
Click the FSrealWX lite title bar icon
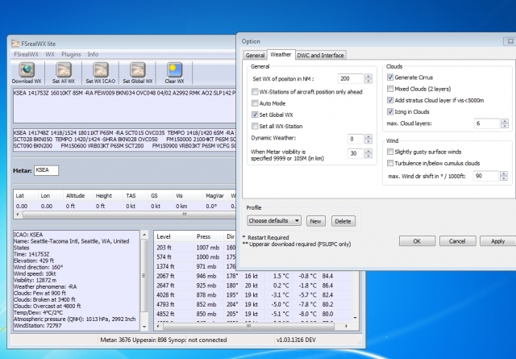[15, 44]
